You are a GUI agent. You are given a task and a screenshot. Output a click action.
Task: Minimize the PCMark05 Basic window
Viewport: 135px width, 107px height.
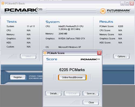tap(122, 4)
